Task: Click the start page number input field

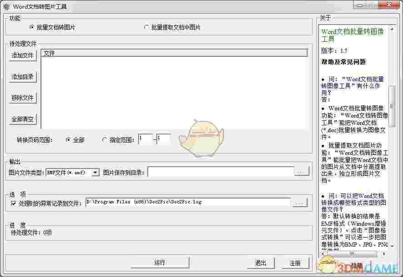Action: [145, 138]
